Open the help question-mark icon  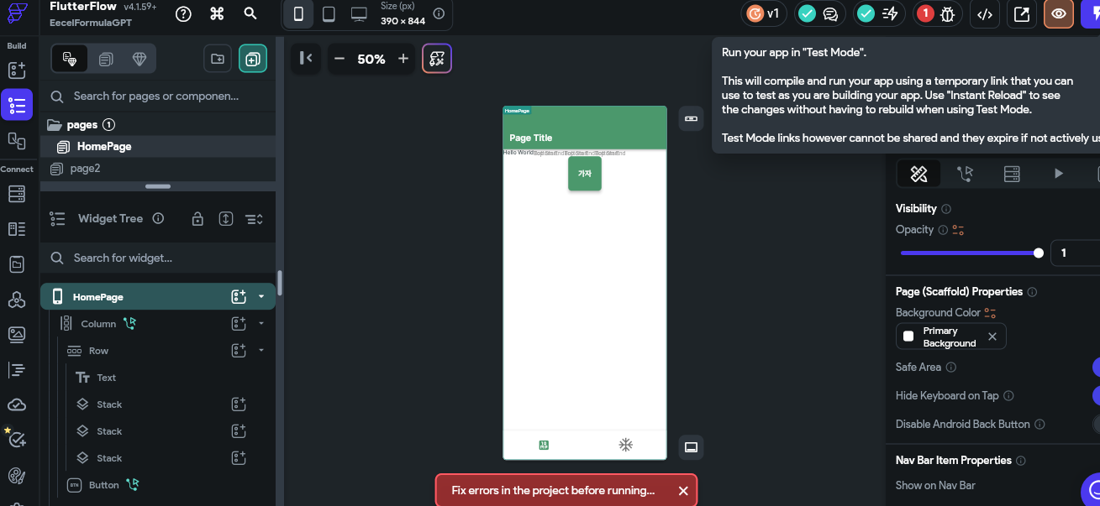click(x=183, y=13)
